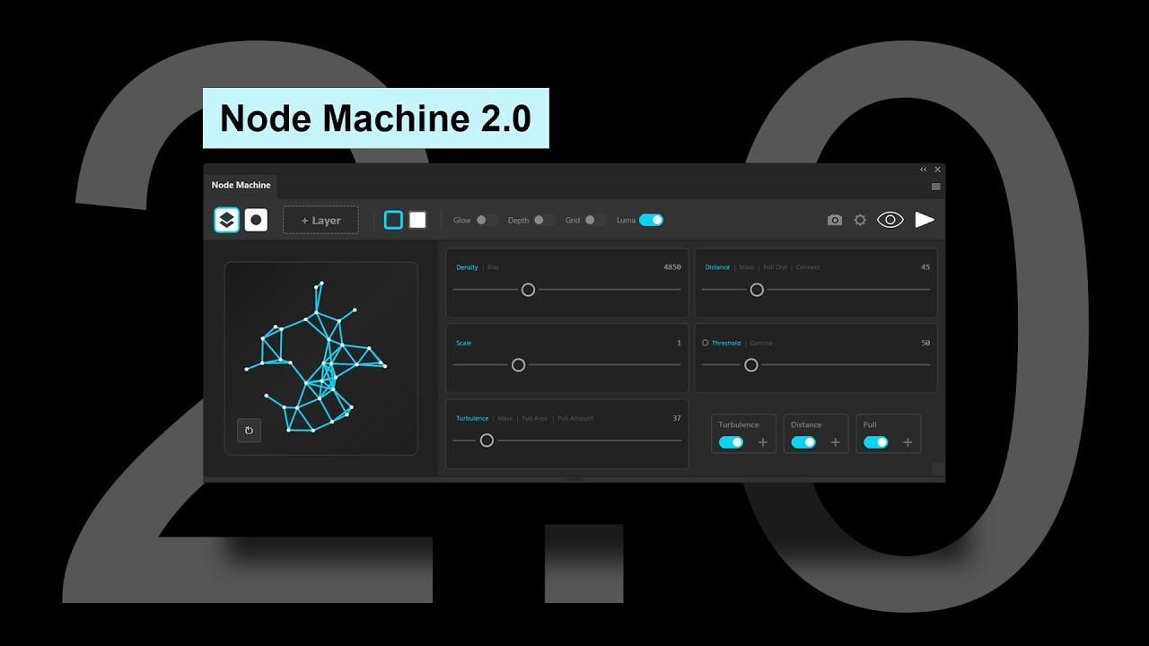Screen dimensions: 1149x646
Task: Select the layers stack mode icon
Action: tap(227, 220)
